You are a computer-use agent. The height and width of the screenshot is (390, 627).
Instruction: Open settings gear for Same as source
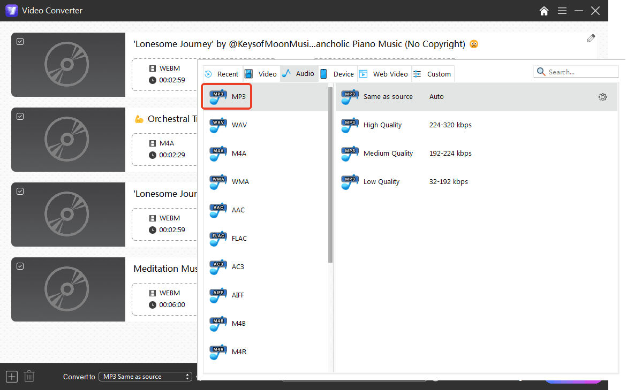pyautogui.click(x=602, y=97)
